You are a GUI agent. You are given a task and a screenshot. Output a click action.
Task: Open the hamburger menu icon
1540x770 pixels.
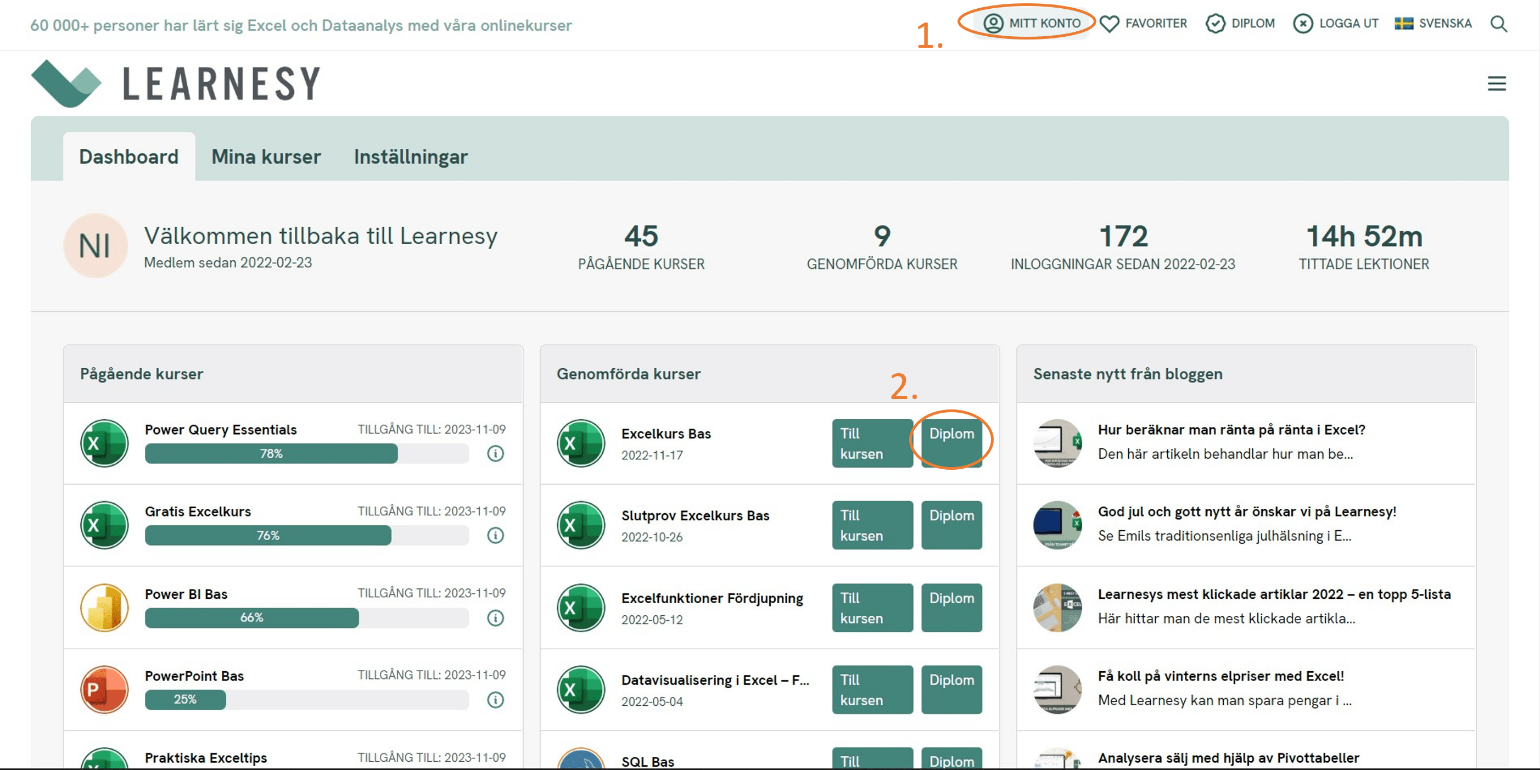(x=1497, y=83)
